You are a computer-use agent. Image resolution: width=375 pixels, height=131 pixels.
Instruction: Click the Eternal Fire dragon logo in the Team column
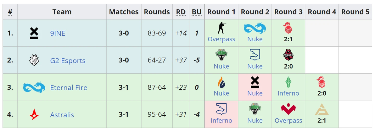(x=34, y=87)
